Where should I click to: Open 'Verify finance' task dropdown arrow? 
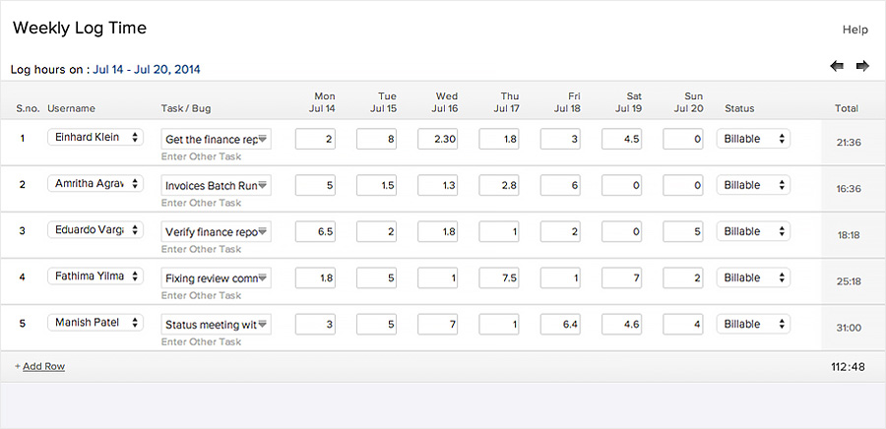(263, 232)
